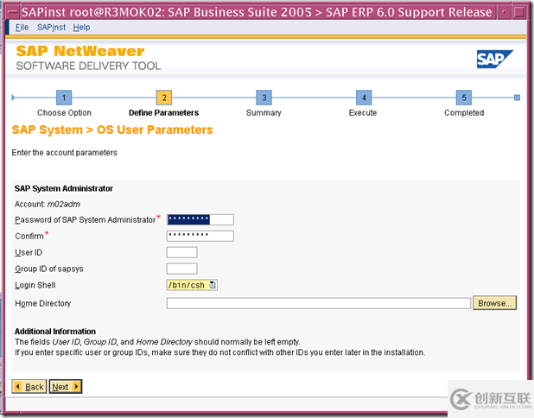534x418 pixels.
Task: Proceed with the Next button
Action: 66,387
